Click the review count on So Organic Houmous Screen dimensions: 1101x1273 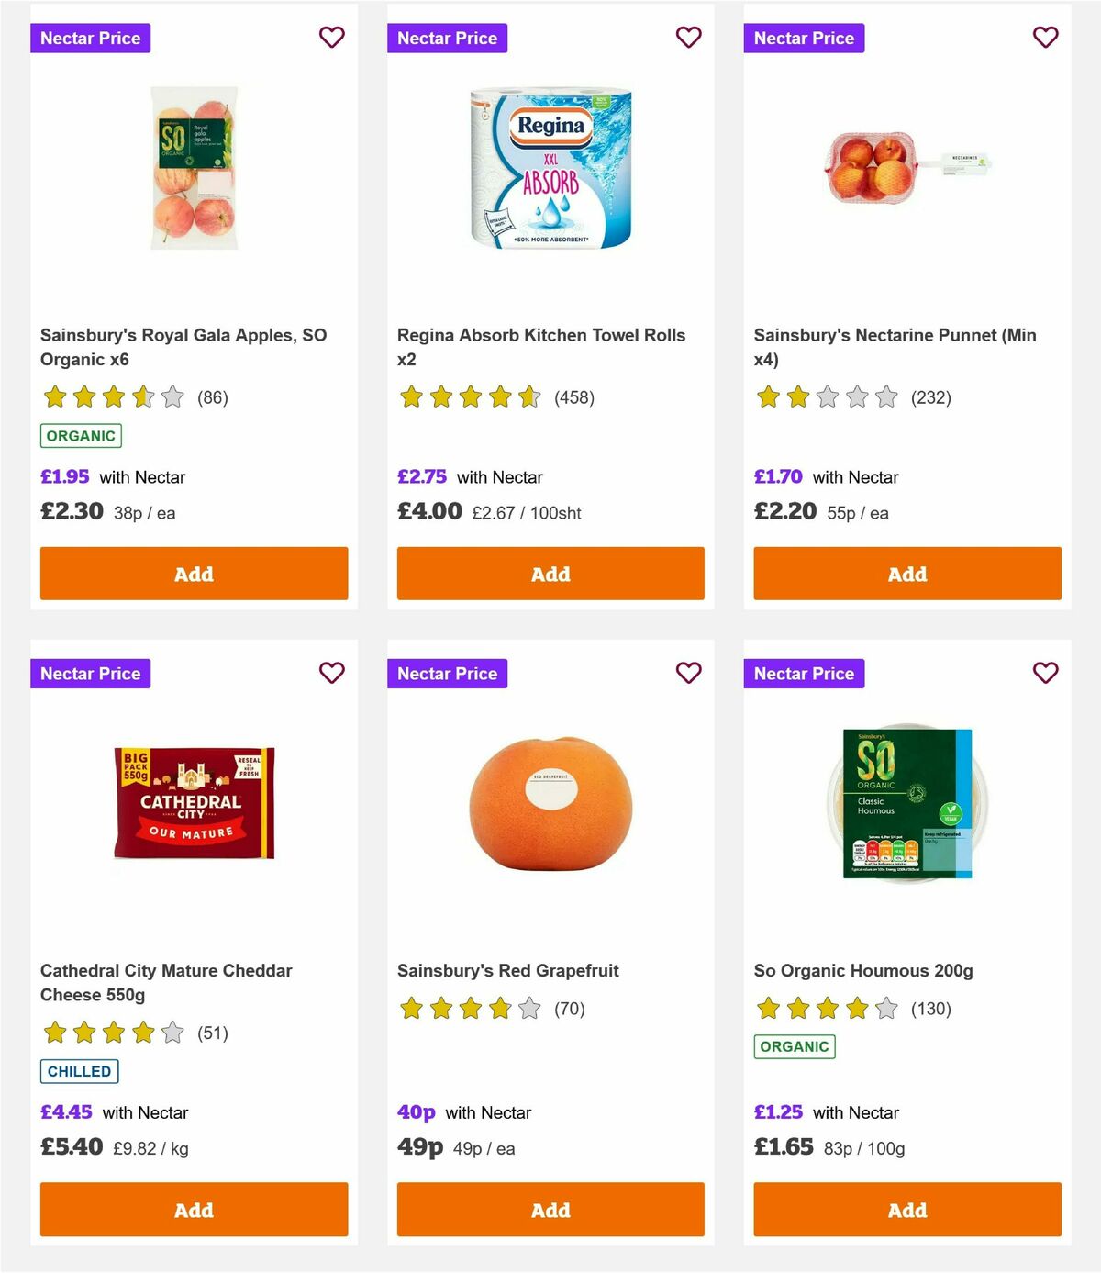click(x=931, y=1008)
